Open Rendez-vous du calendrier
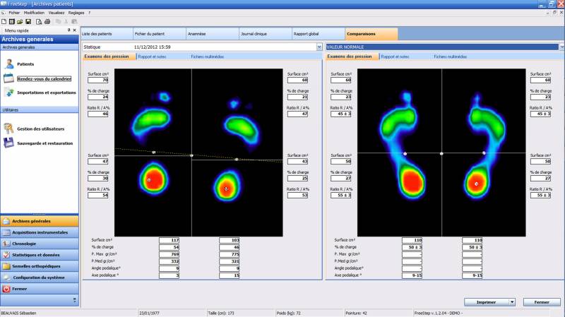The width and height of the screenshot is (565, 317). [44, 78]
